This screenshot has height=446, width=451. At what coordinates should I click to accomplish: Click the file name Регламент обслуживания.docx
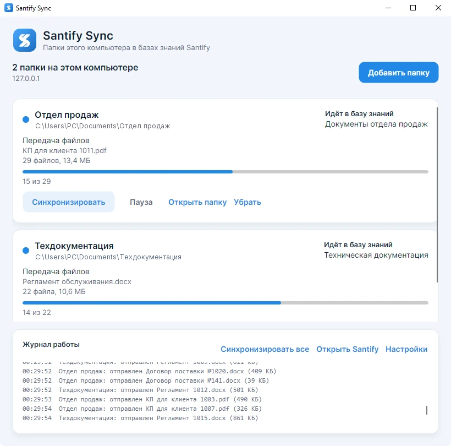[77, 282]
